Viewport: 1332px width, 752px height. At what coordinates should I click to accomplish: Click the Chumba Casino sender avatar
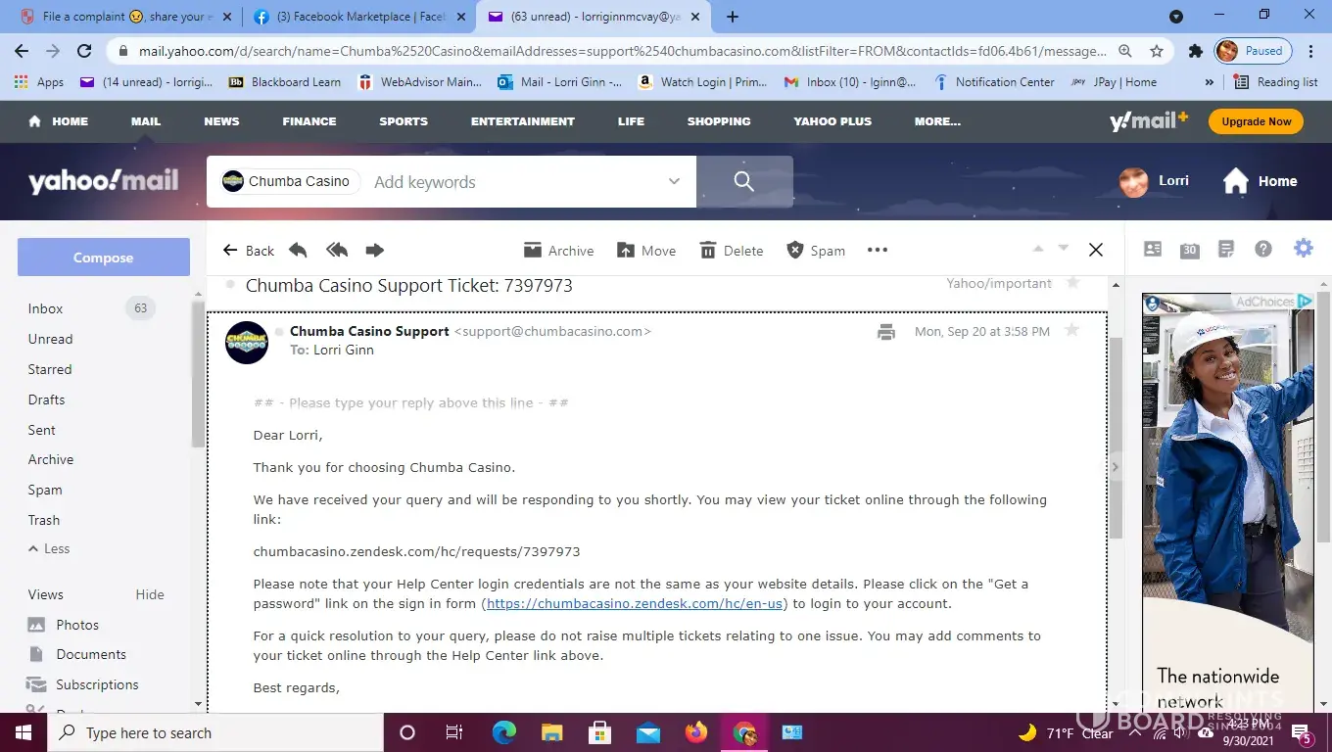point(247,343)
